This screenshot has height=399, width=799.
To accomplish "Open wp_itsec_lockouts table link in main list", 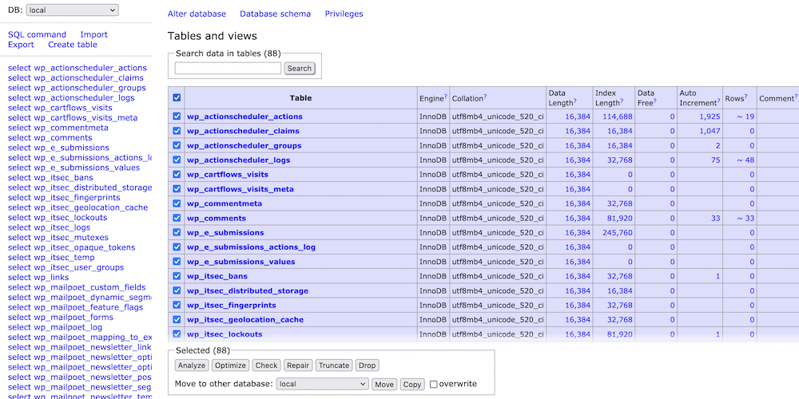I will (225, 334).
